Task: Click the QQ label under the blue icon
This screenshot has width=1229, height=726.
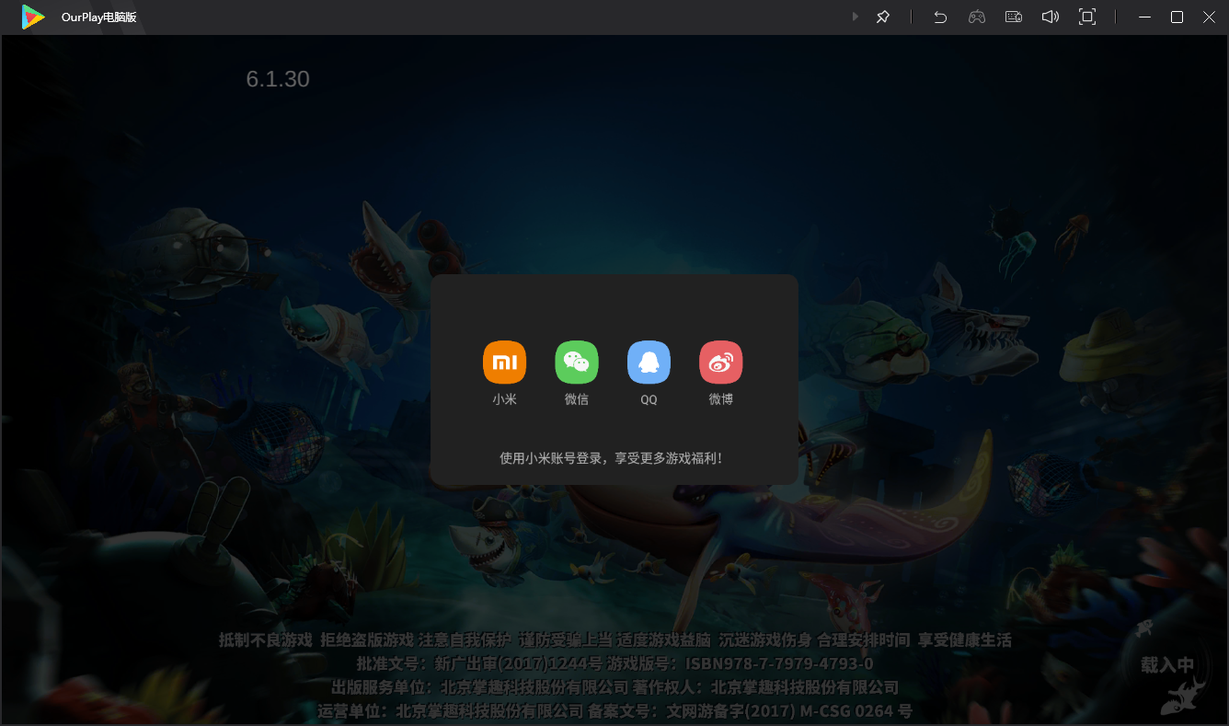Action: tap(649, 399)
